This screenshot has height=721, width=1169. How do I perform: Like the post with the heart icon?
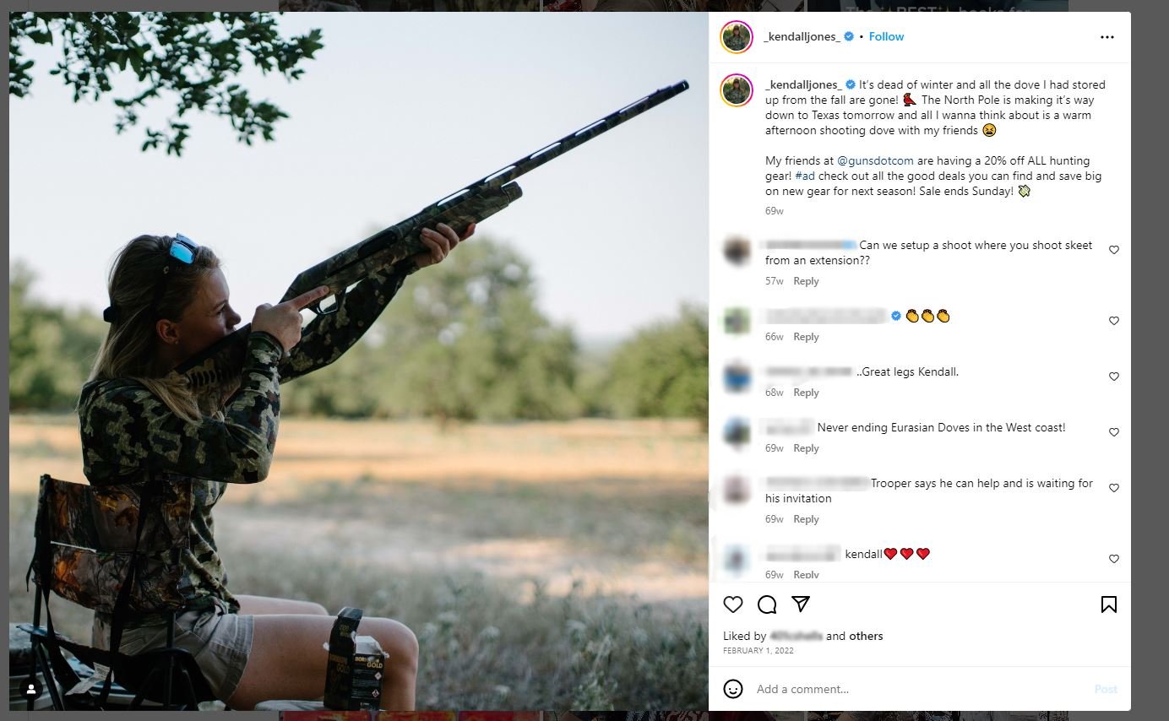[x=733, y=604]
